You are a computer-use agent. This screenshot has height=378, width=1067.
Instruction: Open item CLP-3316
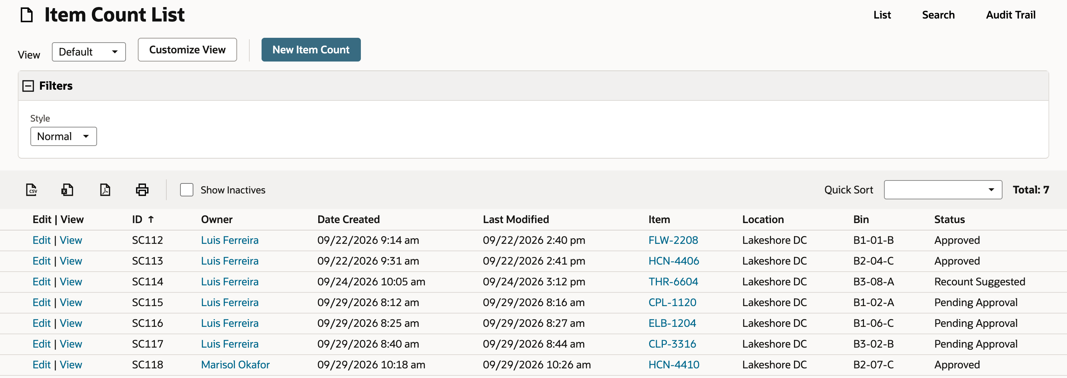tap(672, 344)
